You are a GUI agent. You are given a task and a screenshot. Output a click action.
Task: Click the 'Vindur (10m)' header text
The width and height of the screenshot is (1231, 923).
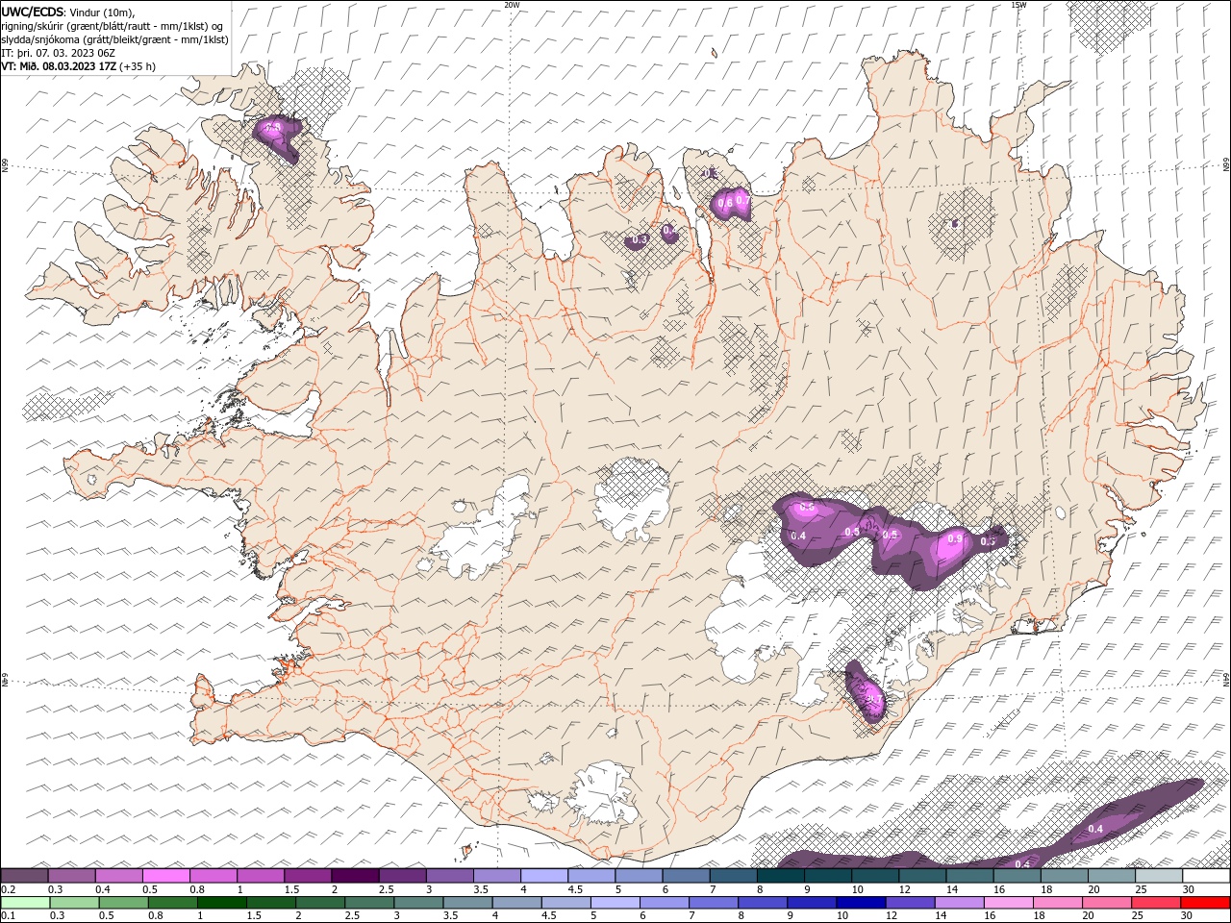(x=103, y=12)
